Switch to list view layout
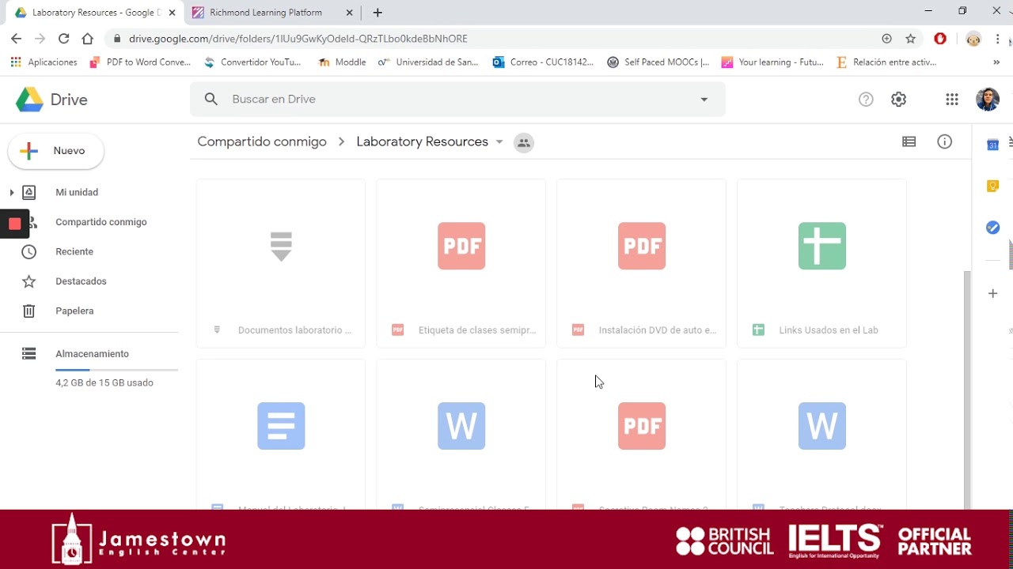1013x569 pixels. pyautogui.click(x=909, y=142)
